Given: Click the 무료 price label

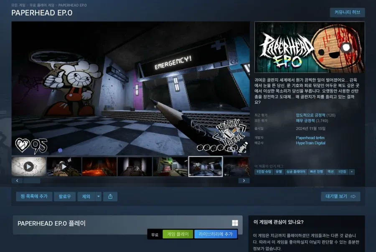Looking at the screenshot, I should (x=155, y=235).
